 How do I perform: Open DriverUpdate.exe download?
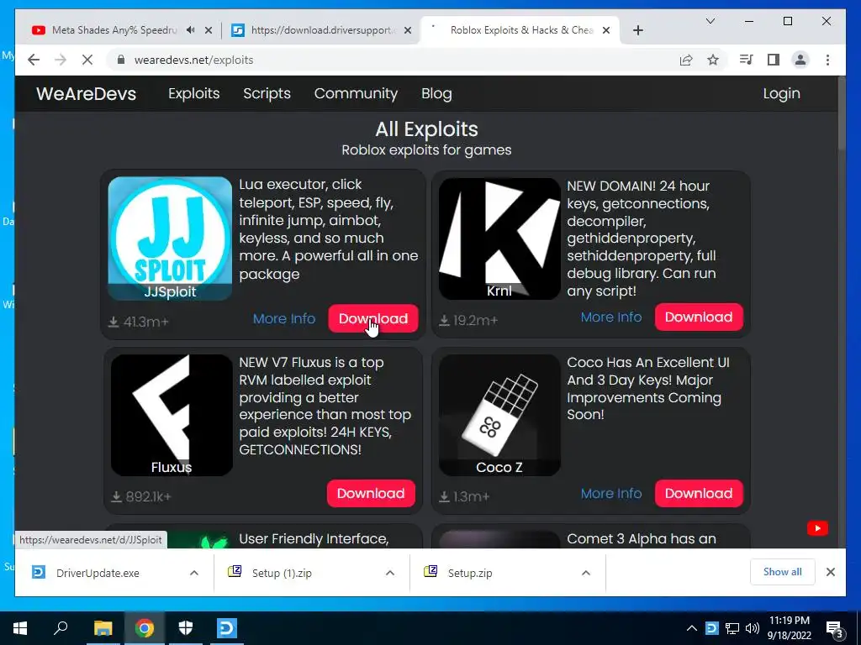pyautogui.click(x=98, y=573)
